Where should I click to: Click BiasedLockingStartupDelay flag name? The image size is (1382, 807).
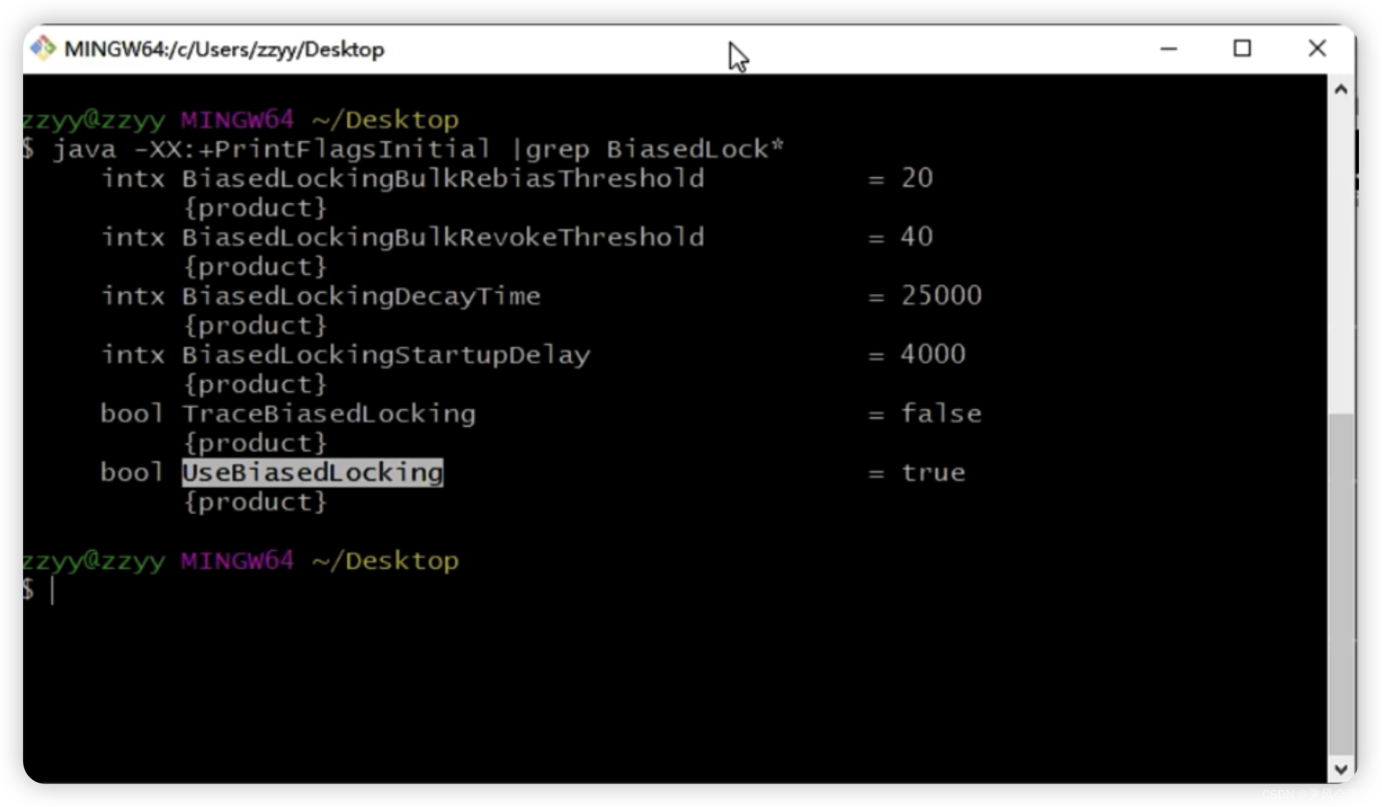tap(386, 355)
